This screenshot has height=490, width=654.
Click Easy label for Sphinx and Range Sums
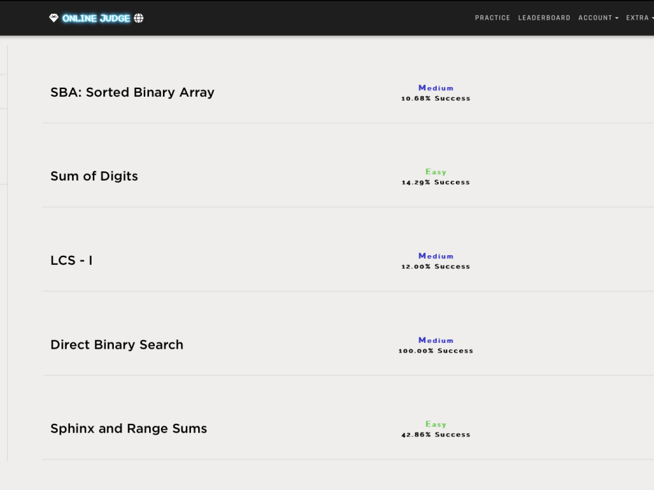(x=436, y=425)
